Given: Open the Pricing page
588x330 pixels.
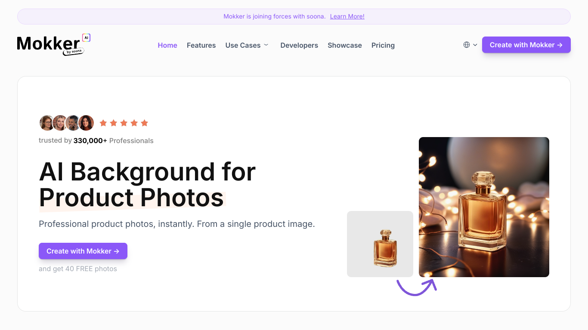Looking at the screenshot, I should pos(383,45).
